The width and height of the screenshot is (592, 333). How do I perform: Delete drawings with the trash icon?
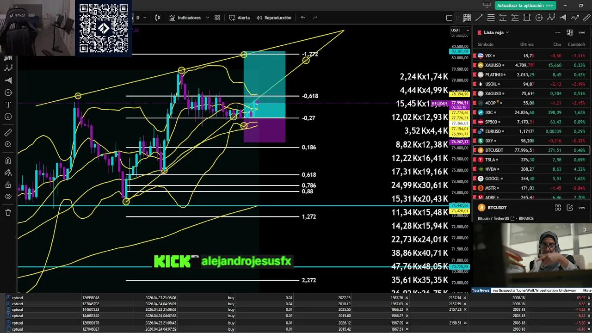point(8,213)
